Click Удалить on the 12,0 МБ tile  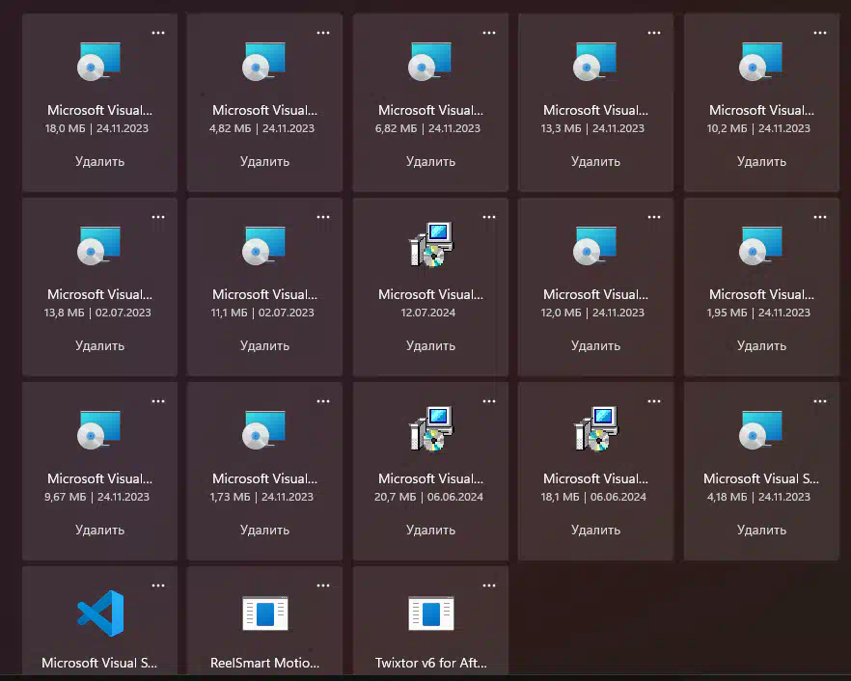tap(596, 346)
